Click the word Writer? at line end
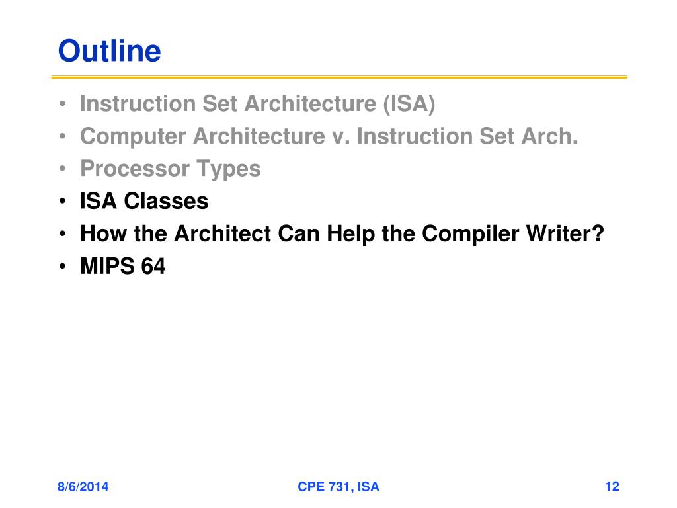 pos(565,233)
